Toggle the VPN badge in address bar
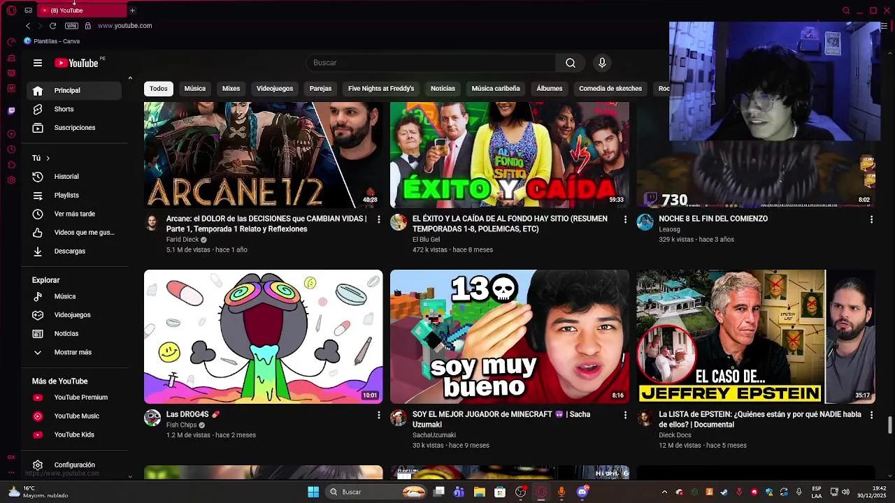 (x=71, y=26)
